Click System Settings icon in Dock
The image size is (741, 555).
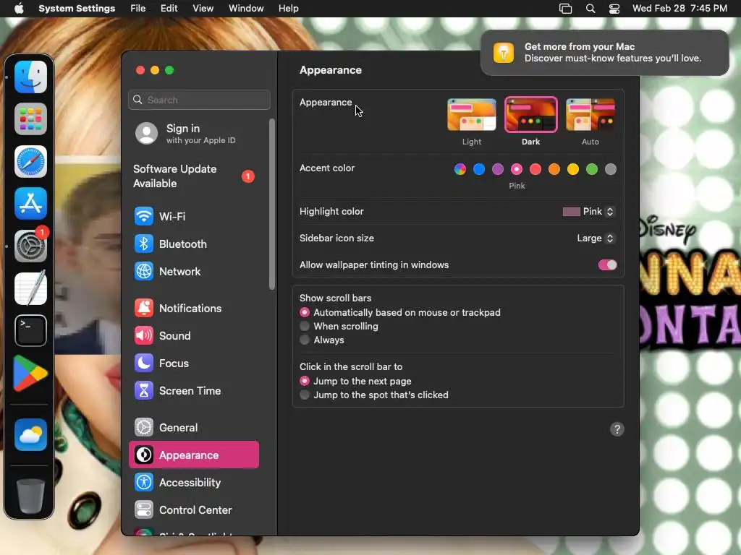pyautogui.click(x=30, y=246)
